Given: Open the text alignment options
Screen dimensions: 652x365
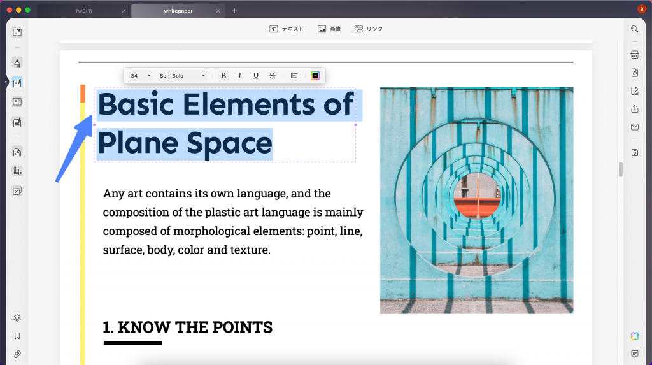Looking at the screenshot, I should pos(294,76).
